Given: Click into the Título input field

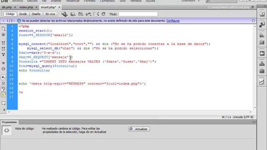Looking at the screenshot, I should [x=138, y=14].
